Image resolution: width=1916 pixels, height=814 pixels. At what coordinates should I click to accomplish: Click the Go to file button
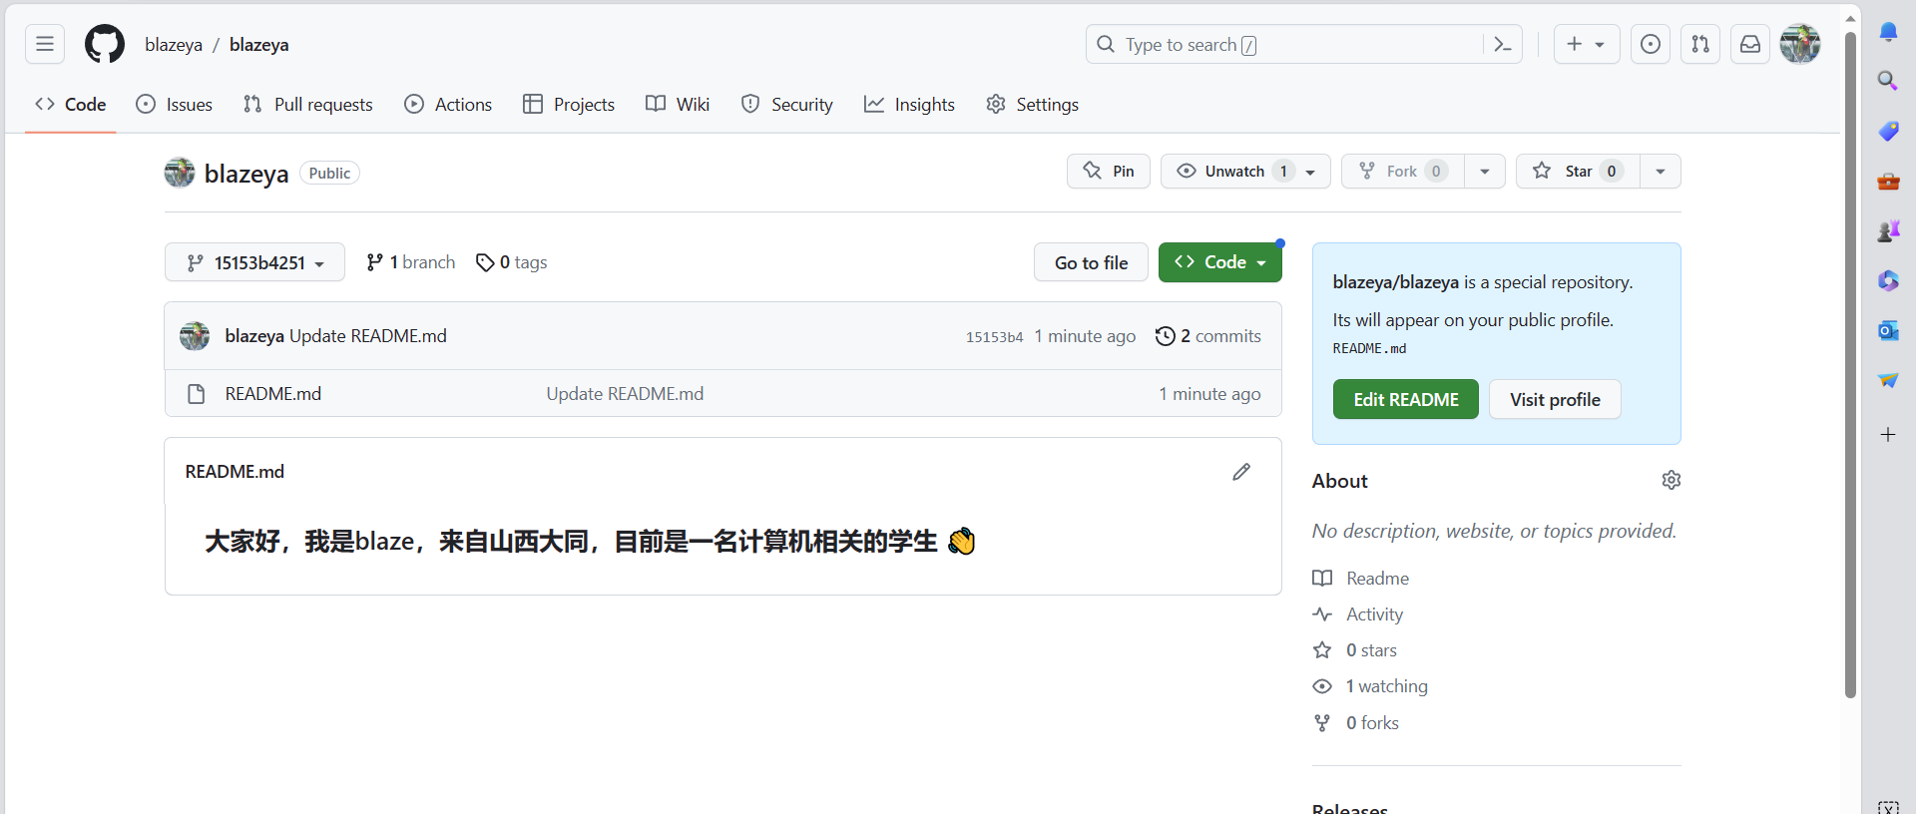pyautogui.click(x=1091, y=262)
